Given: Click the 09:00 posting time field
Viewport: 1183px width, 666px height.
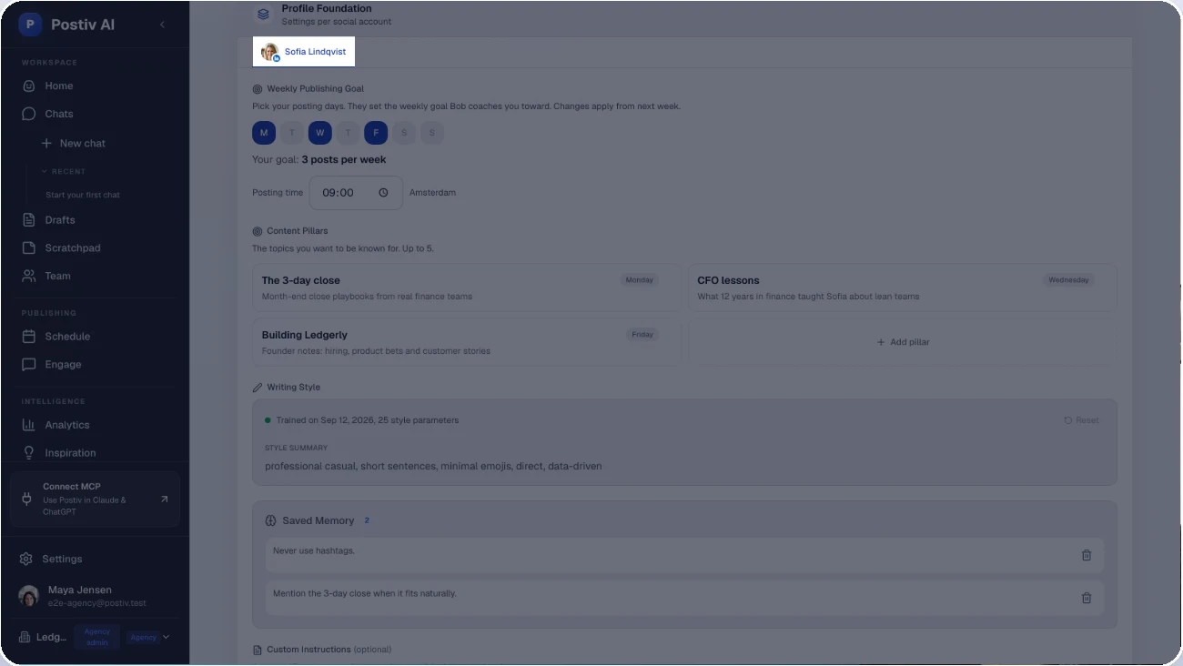Looking at the screenshot, I should [356, 193].
